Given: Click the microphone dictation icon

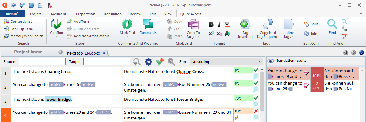Looking at the screenshot, I should pos(49,5).
